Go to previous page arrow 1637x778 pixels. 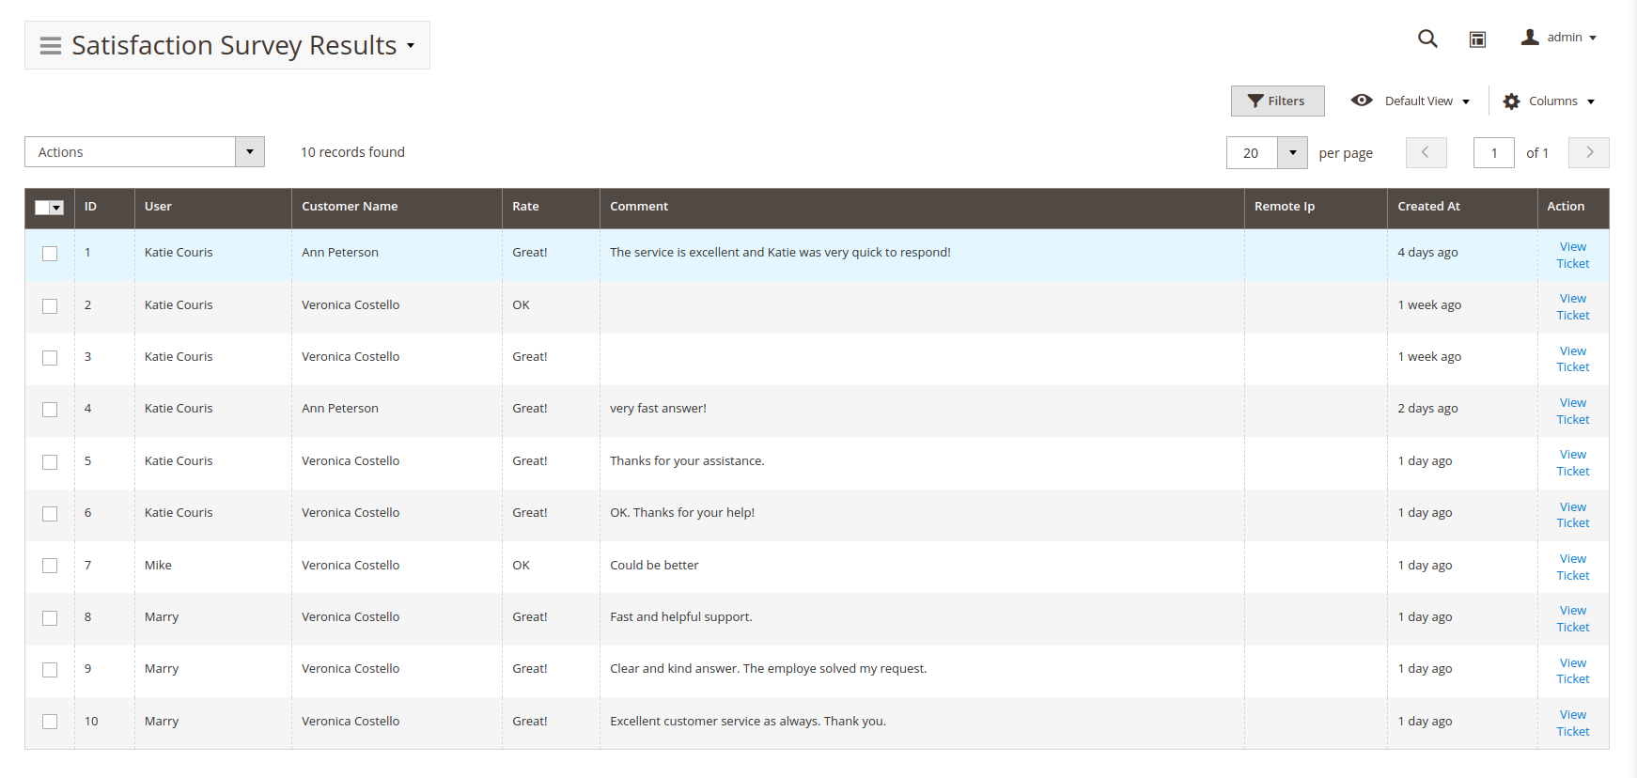(1426, 152)
